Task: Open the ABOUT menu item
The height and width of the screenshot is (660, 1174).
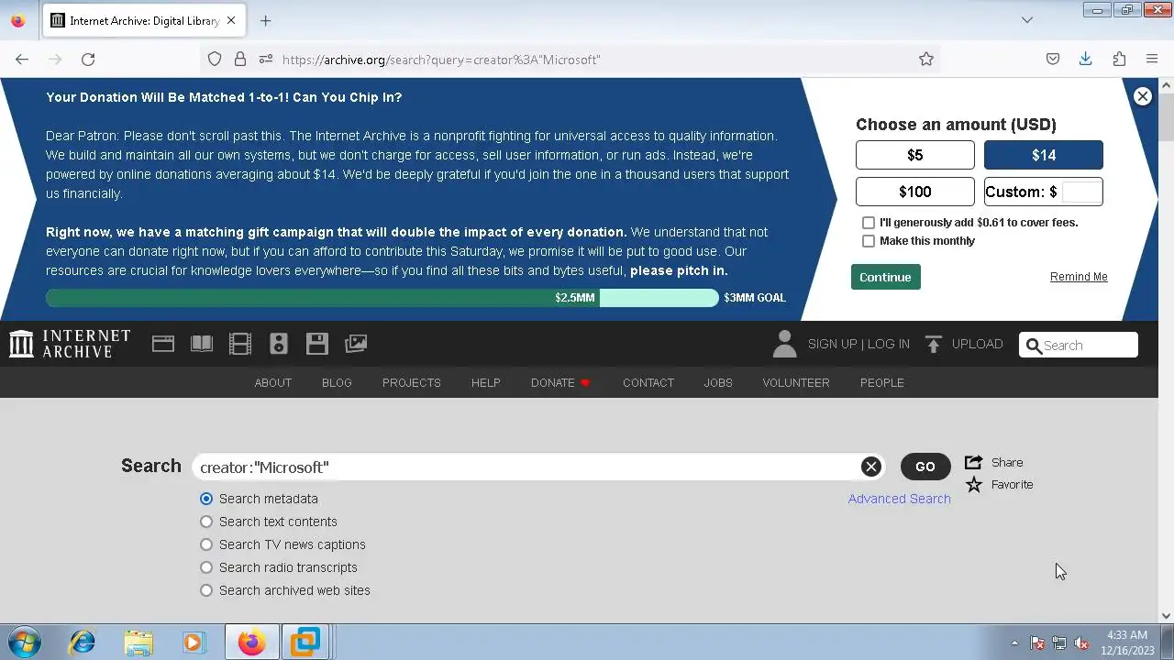Action: 273,382
